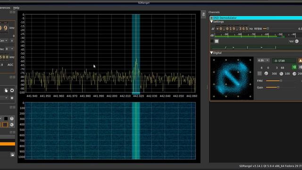The width and height of the screenshot is (302, 170).
Task: Open the 4.8k baud rate dropdown
Action: tap(263, 60)
